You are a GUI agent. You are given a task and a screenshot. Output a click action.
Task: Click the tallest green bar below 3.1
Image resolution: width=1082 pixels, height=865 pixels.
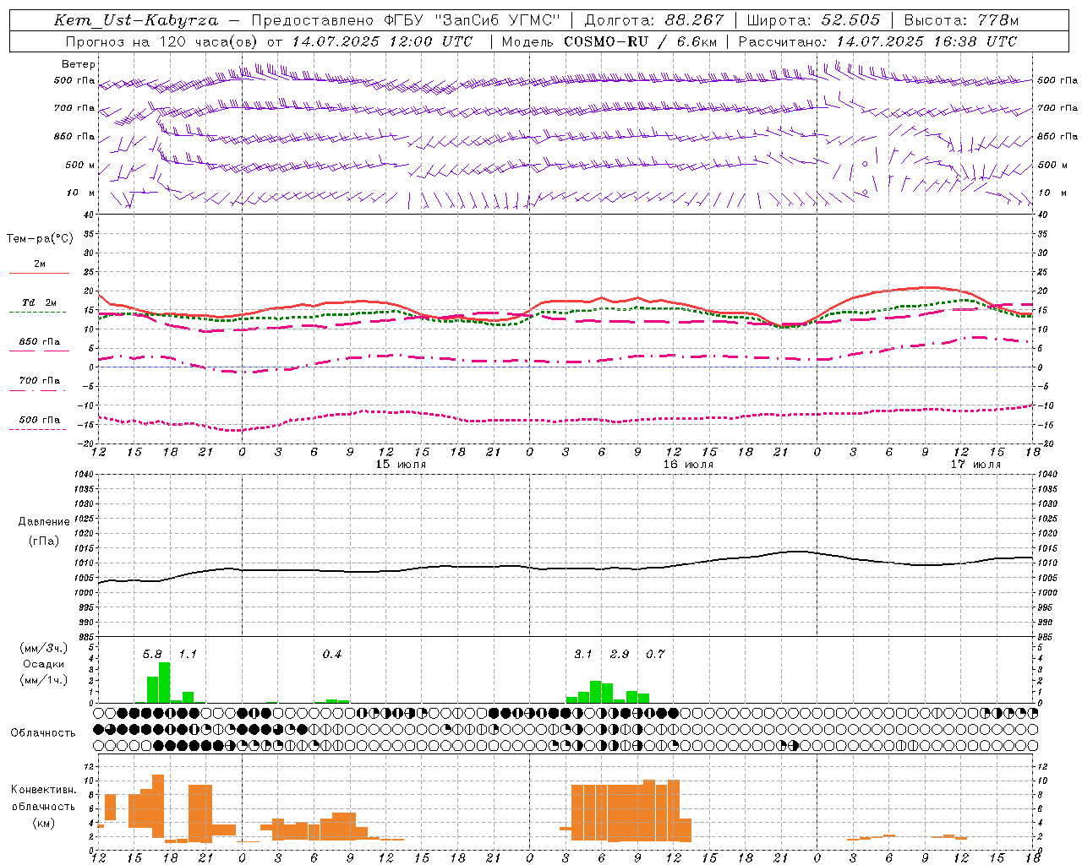click(596, 692)
